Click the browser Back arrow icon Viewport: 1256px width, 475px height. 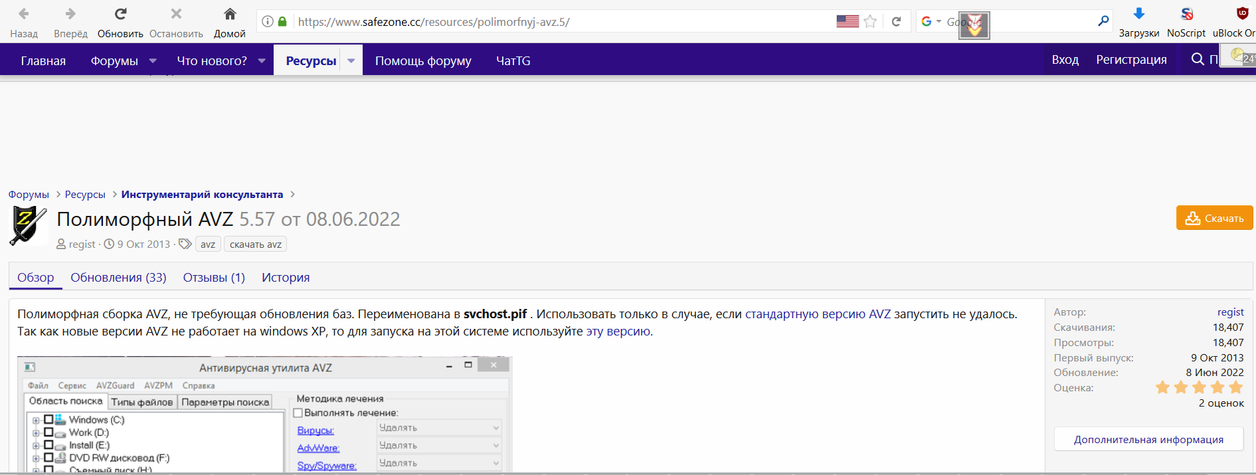tap(24, 13)
